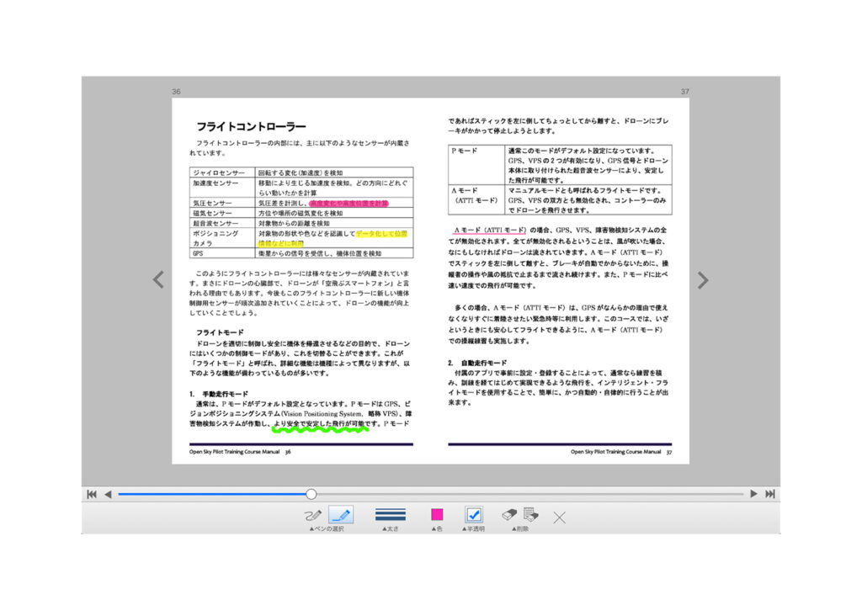Viewport: 862px width, 589px height.
Task: Click the eraser delete icon
Action: tap(508, 514)
